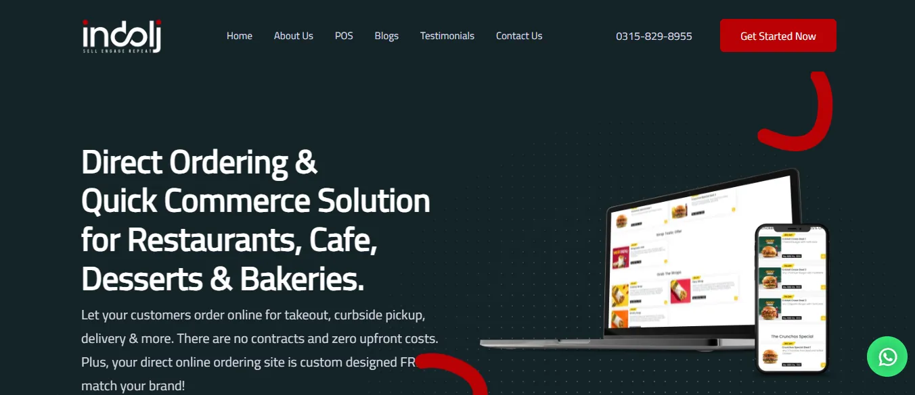The width and height of the screenshot is (915, 395).
Task: Open WhatsApp chat floating icon
Action: 887,357
